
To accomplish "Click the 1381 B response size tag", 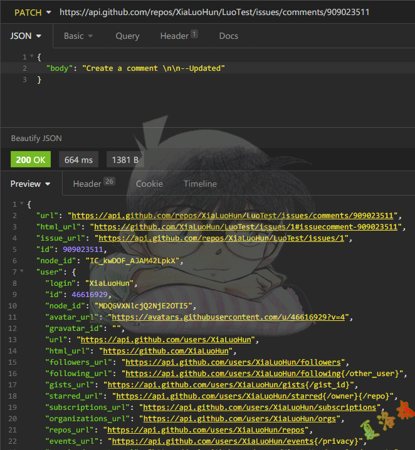I will coord(125,160).
